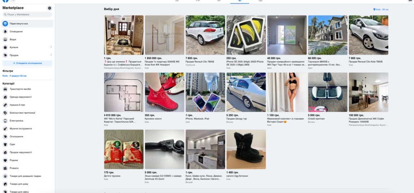Viewport: 414px width, 193px height.
Task: Open Музичні інструменти guitar icon
Action: click(x=5, y=129)
